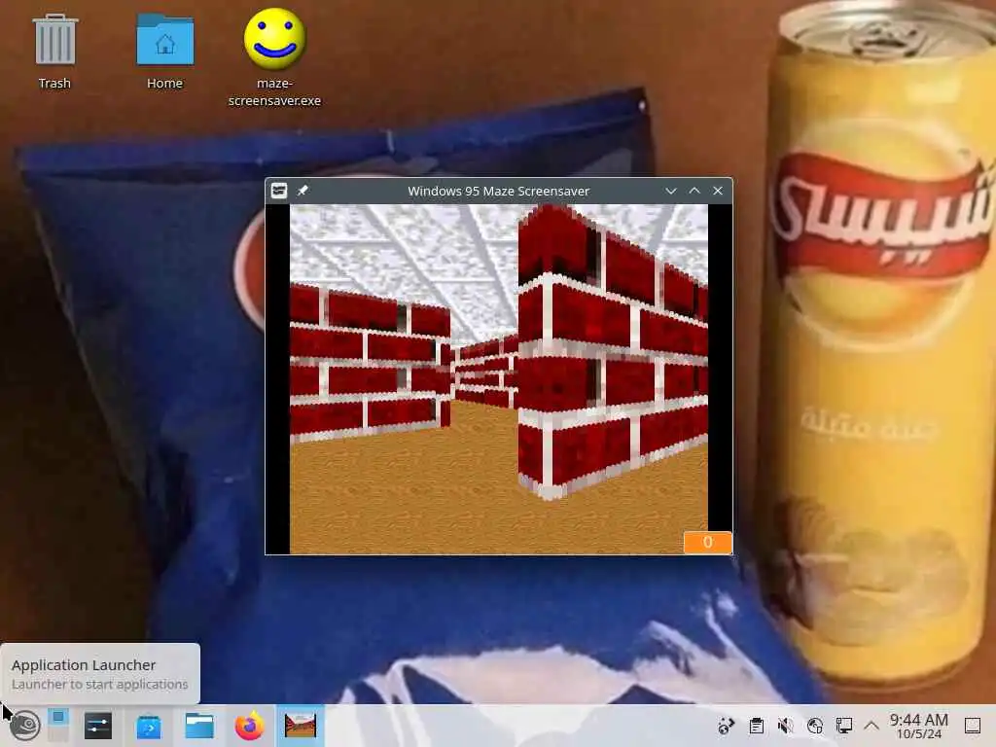This screenshot has height=747, width=996.
Task: Click the Windows 95 Maze Screensaver title text
Action: (x=499, y=191)
